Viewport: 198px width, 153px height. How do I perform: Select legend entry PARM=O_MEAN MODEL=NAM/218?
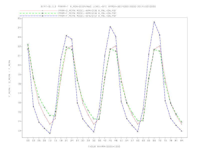coord(87,10)
